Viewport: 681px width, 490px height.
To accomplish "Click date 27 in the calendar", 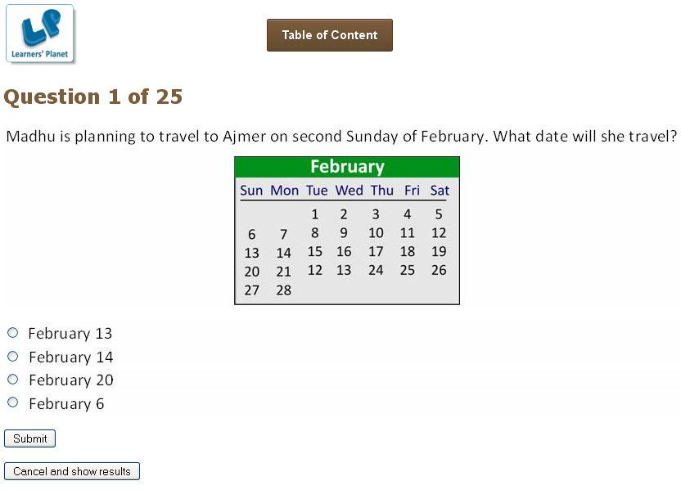I will [252, 290].
